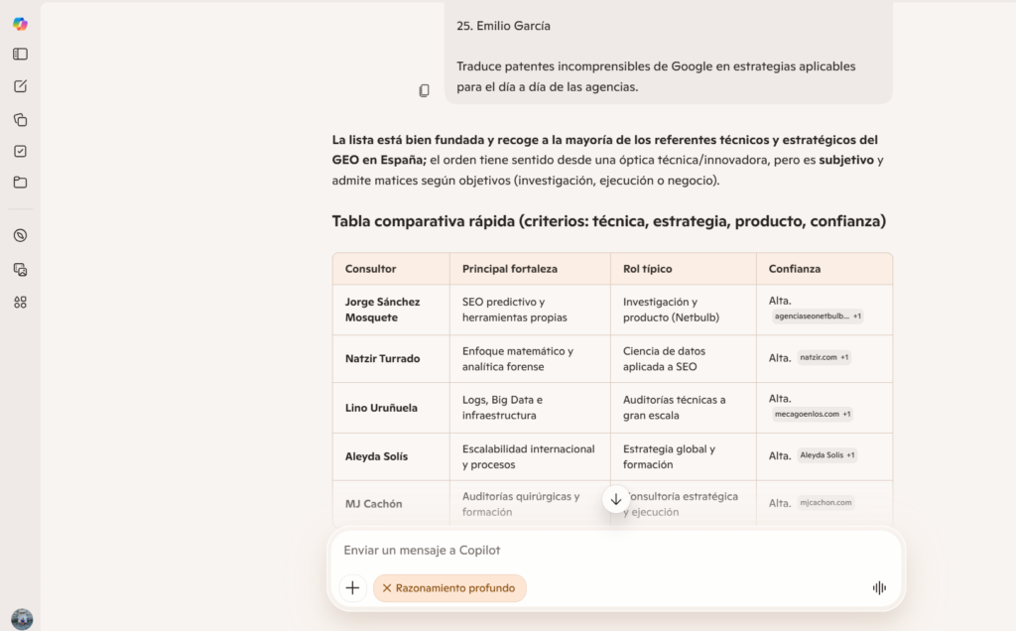Open the mjcachon.com source citation
This screenshot has height=631, width=1016.
pyautogui.click(x=825, y=503)
